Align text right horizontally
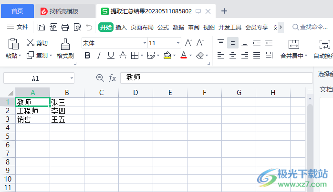333x192 pixels. tap(245, 56)
